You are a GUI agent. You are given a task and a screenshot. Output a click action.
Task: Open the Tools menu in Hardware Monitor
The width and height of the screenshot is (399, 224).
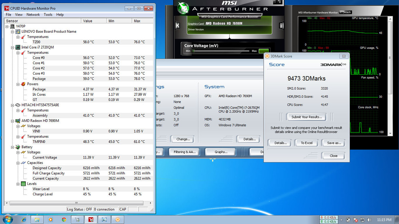[48, 15]
